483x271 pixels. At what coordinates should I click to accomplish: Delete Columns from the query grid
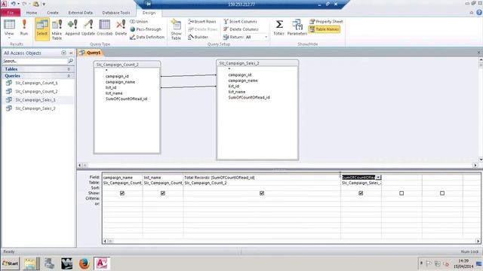point(241,29)
